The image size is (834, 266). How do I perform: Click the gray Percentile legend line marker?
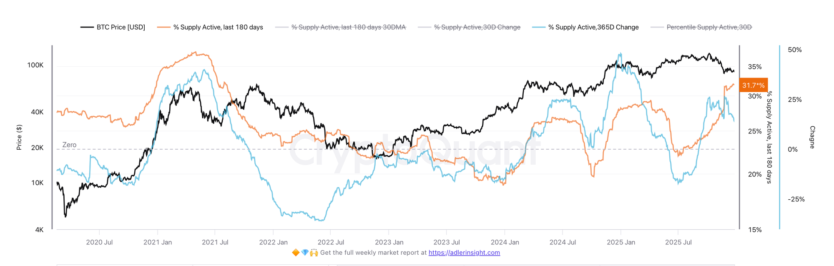click(657, 27)
